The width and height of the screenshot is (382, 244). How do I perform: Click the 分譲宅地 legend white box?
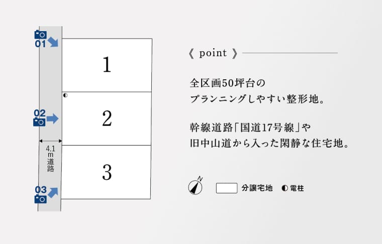click(227, 188)
